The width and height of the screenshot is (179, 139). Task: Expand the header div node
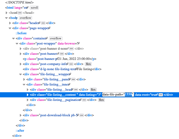coord(10,23)
